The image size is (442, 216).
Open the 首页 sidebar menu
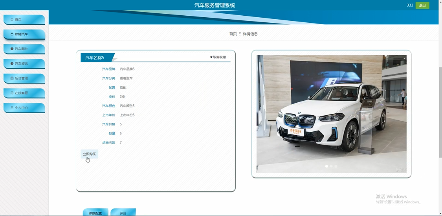pos(24,20)
